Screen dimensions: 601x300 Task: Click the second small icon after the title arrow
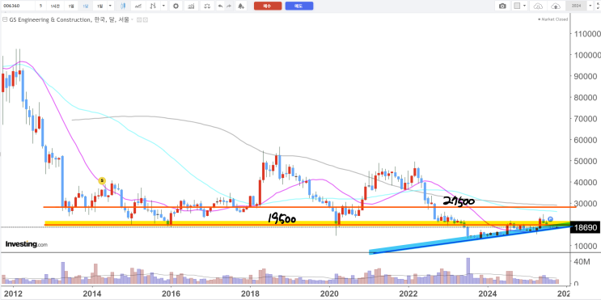click(146, 19)
